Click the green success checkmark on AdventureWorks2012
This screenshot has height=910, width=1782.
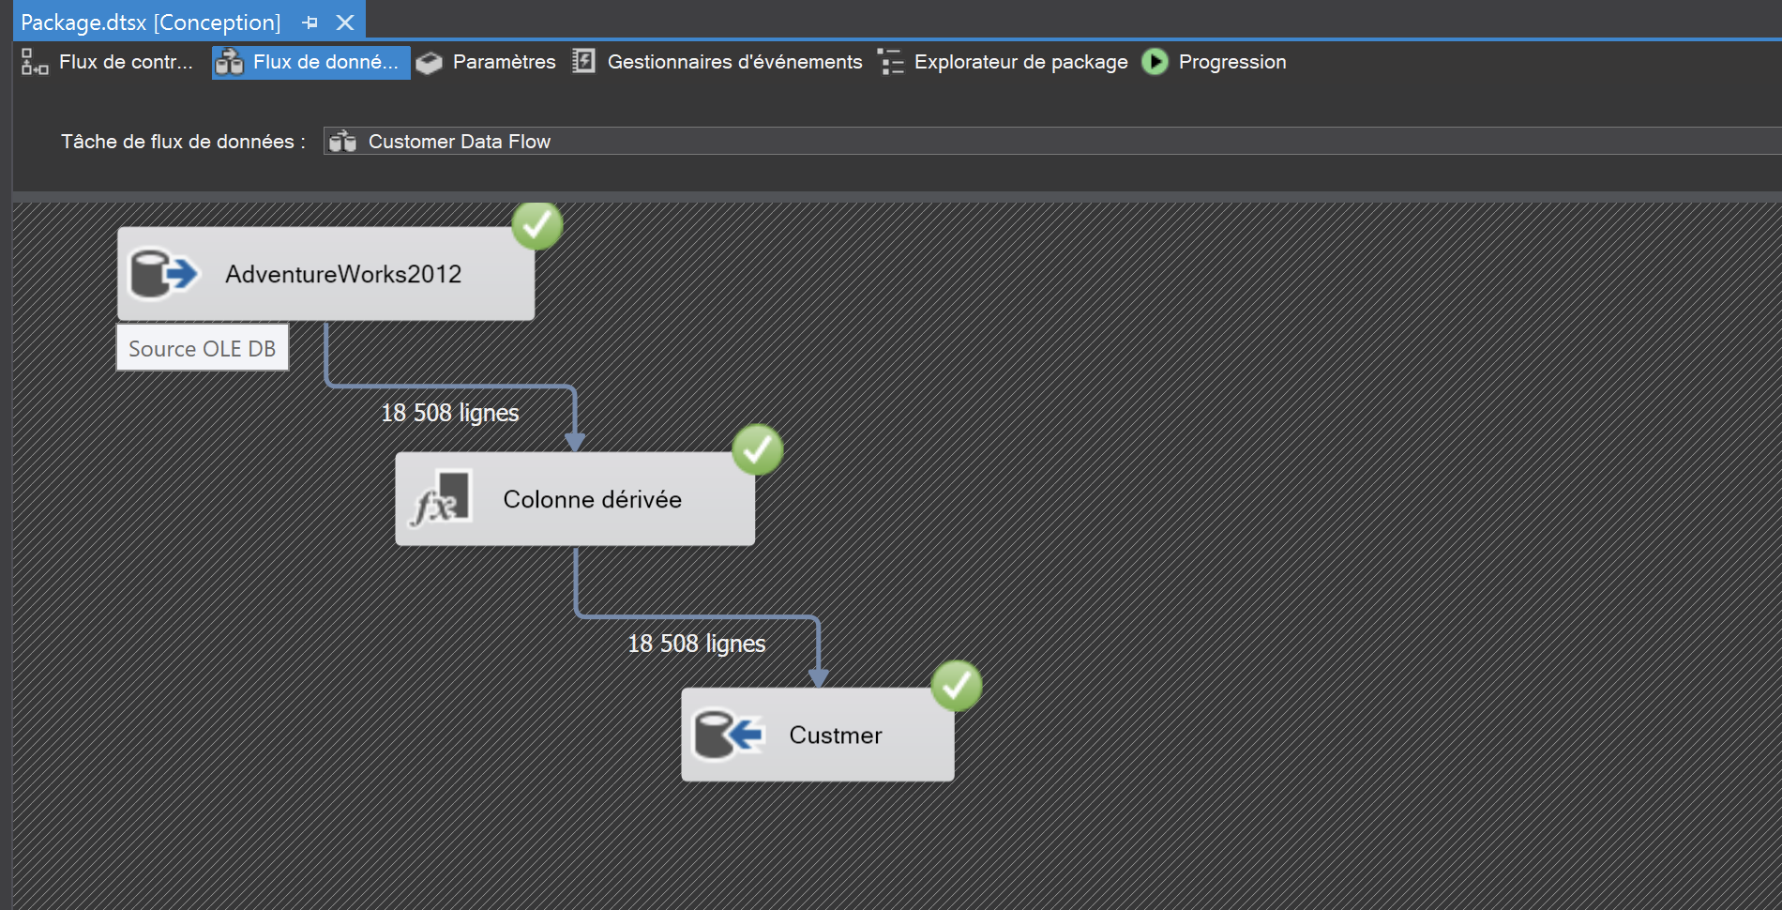click(x=537, y=225)
